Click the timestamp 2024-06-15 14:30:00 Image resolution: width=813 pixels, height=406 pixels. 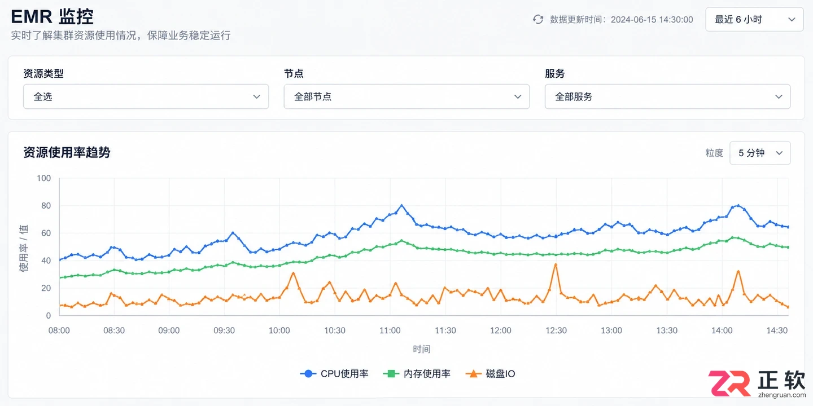coord(652,19)
